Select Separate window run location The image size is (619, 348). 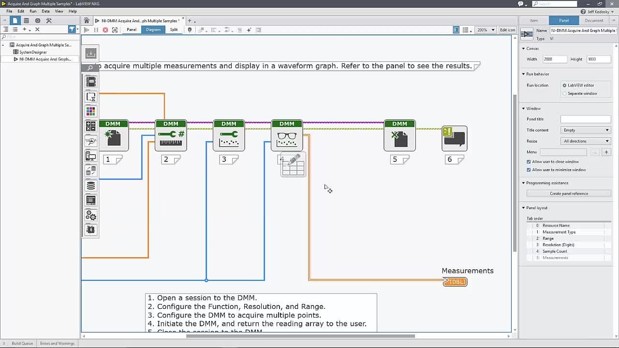(564, 93)
